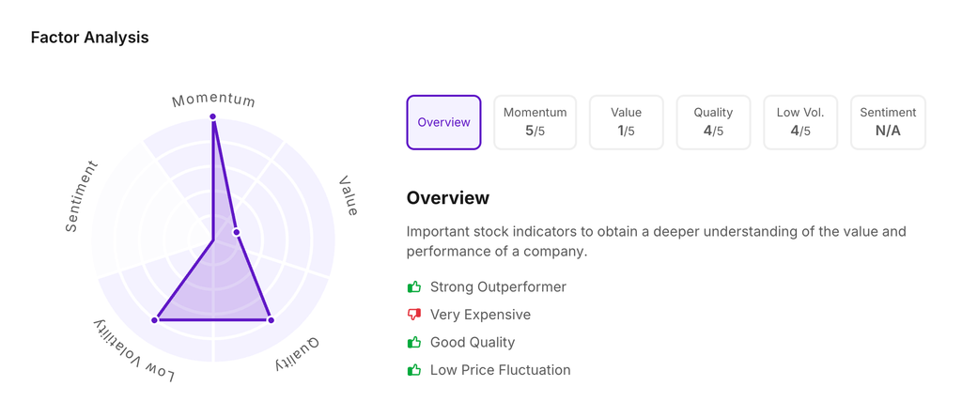Click the Low Volatility axis label
This screenshot has width=962, height=417.
[134, 351]
